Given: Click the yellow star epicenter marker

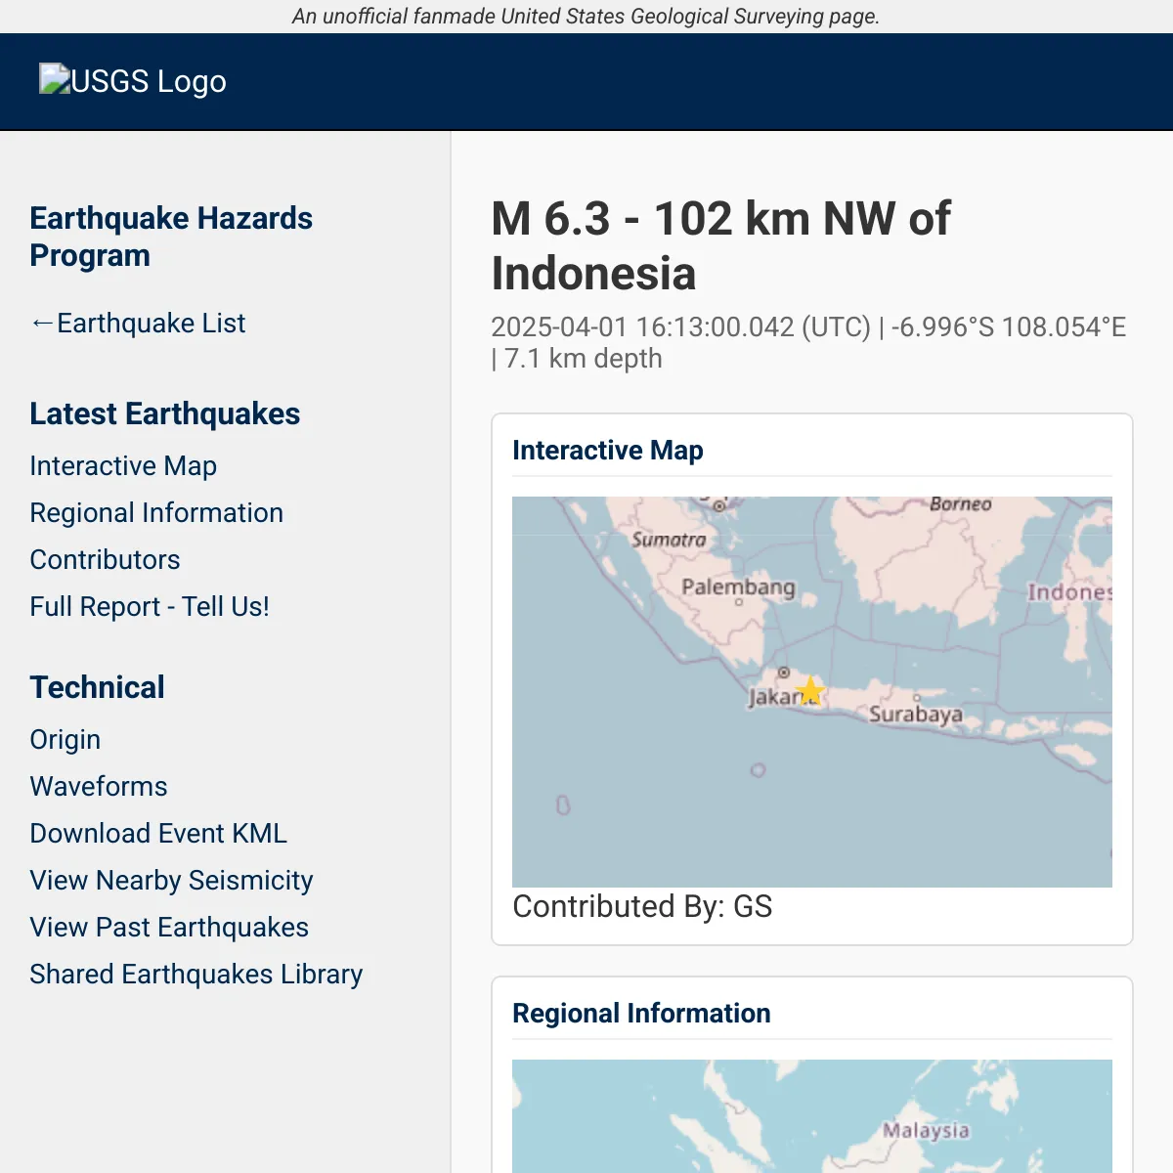Looking at the screenshot, I should 810,691.
